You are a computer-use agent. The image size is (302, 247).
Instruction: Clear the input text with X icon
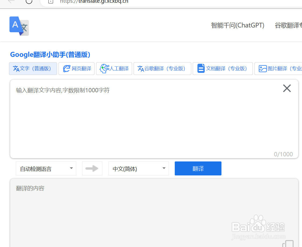point(287,88)
